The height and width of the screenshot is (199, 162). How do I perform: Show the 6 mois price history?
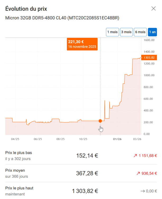(140, 32)
